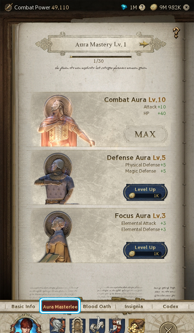The width and height of the screenshot is (194, 333).
Task: Click the MAX button on Combat Aura
Action: coord(145,134)
